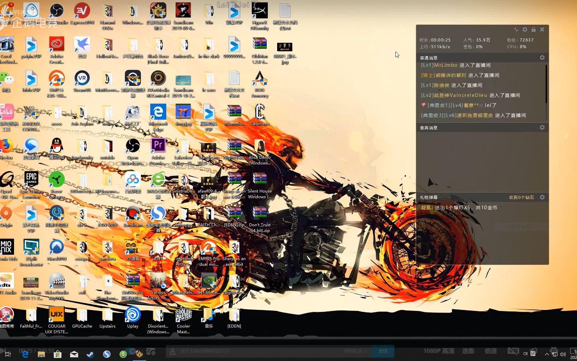This screenshot has height=361, width=577.
Task: Select the Cabin.exe icon
Action: pos(259,115)
